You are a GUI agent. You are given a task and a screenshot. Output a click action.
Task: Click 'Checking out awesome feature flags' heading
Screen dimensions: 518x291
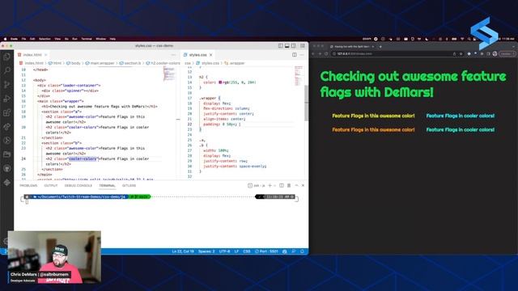tap(413, 84)
